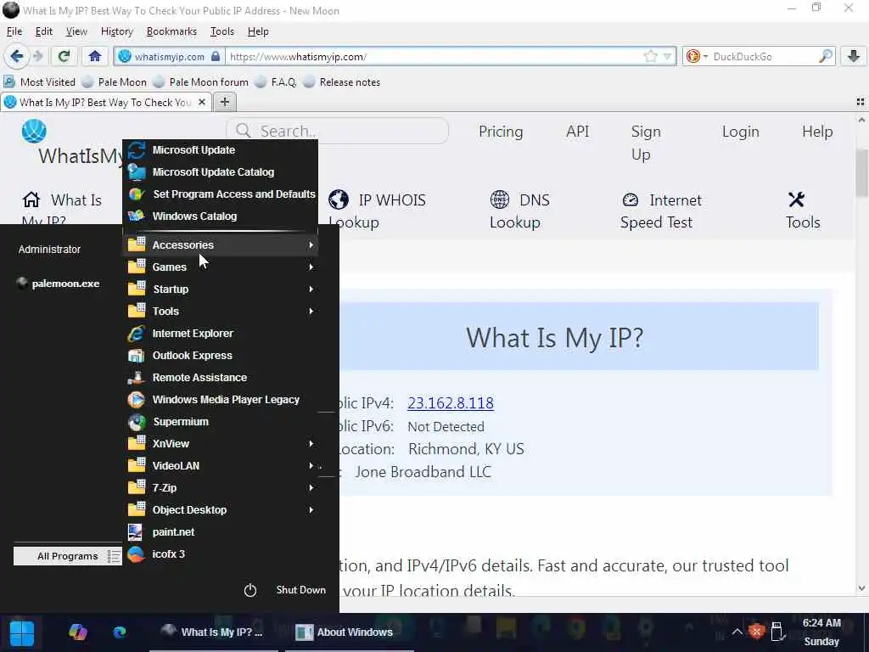Open the History menu
This screenshot has height=652, width=869.
pyautogui.click(x=117, y=31)
